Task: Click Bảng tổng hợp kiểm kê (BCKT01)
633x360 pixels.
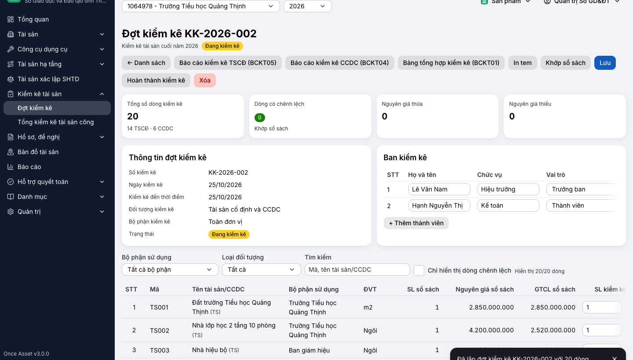Action: pos(451,63)
